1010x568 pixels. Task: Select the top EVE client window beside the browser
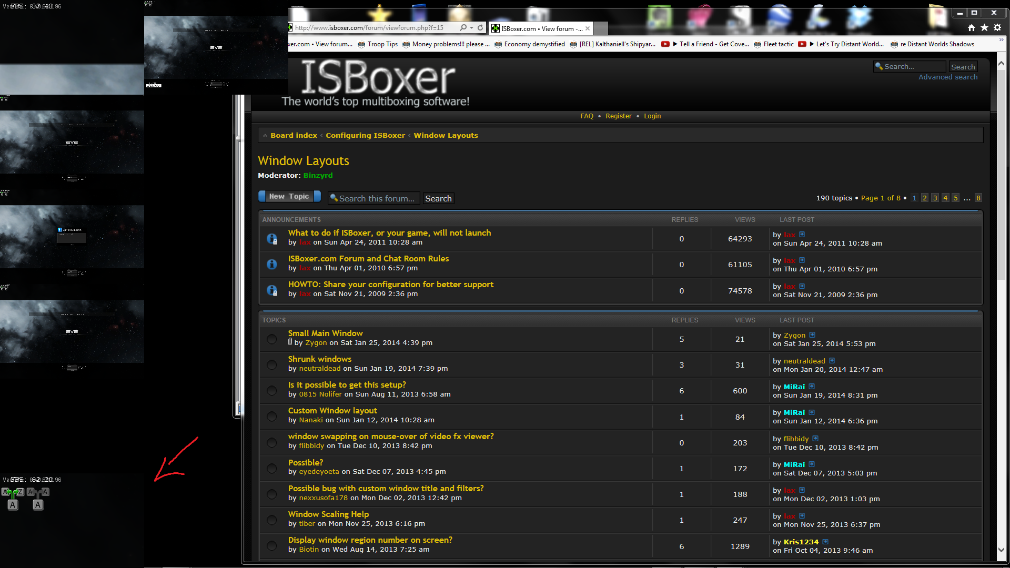click(x=216, y=47)
